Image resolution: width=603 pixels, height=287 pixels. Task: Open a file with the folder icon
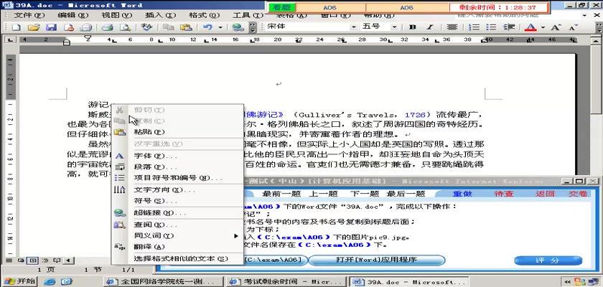[x=34, y=27]
